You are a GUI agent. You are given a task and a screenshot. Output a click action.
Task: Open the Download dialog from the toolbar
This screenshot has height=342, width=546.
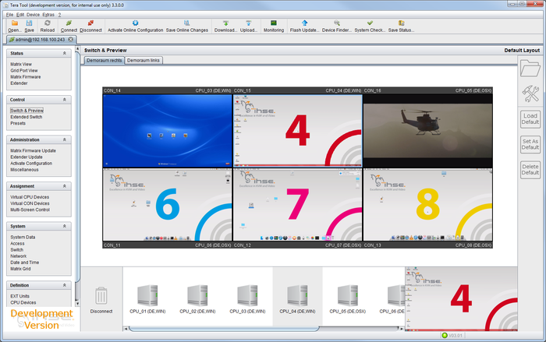225,26
